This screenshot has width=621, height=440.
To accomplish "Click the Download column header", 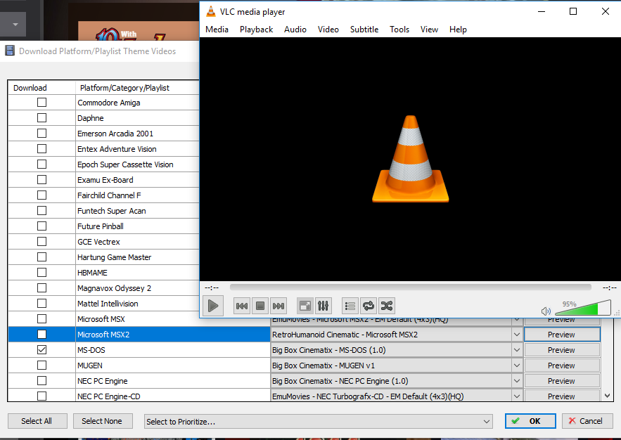I will click(41, 88).
